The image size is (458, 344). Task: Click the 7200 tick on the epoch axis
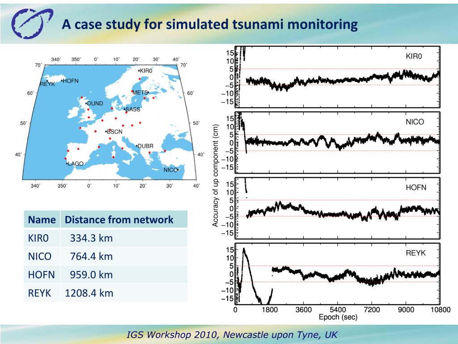coord(372,310)
